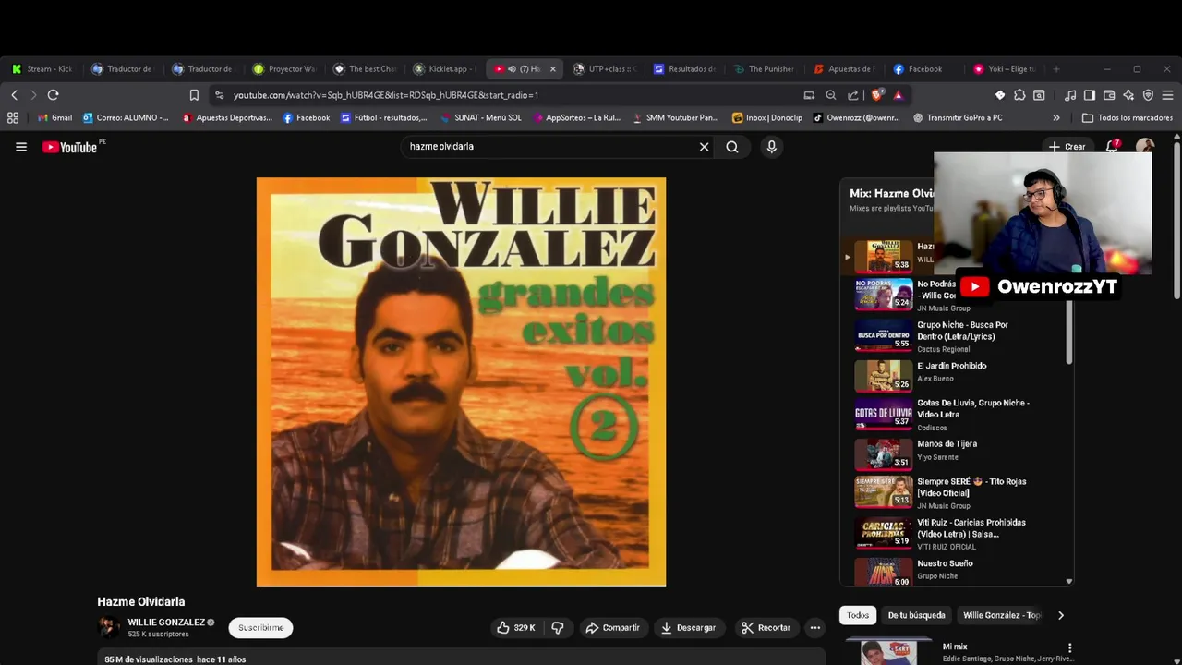This screenshot has height=665, width=1182.
Task: Go to the YouTube home logo
Action: click(70, 147)
